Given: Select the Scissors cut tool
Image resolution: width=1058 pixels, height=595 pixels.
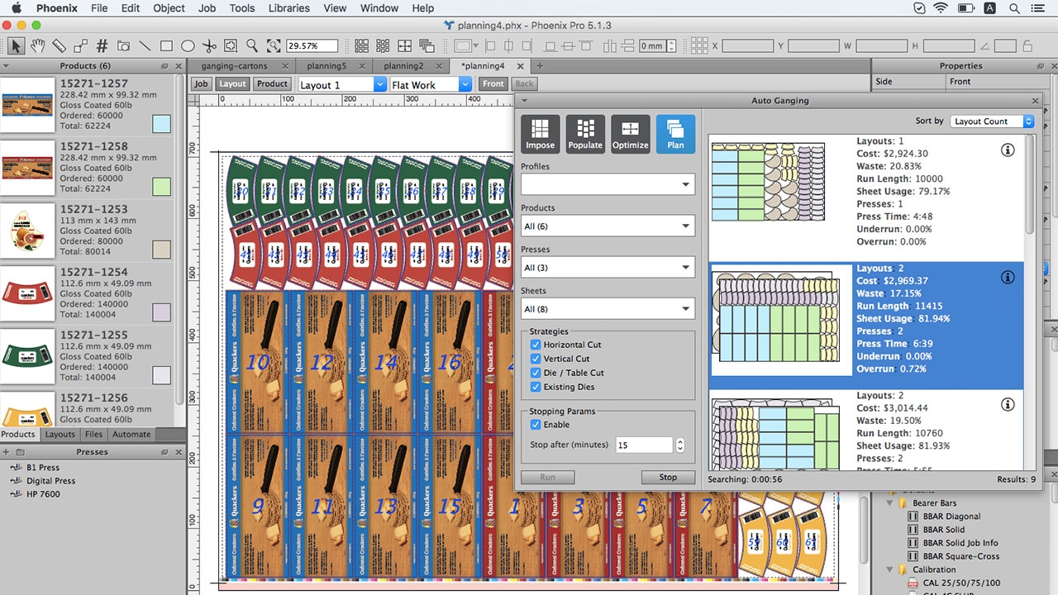Looking at the screenshot, I should click(209, 46).
